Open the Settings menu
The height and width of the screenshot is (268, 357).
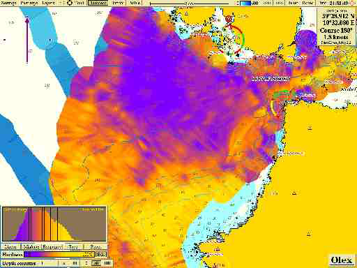click(x=9, y=3)
